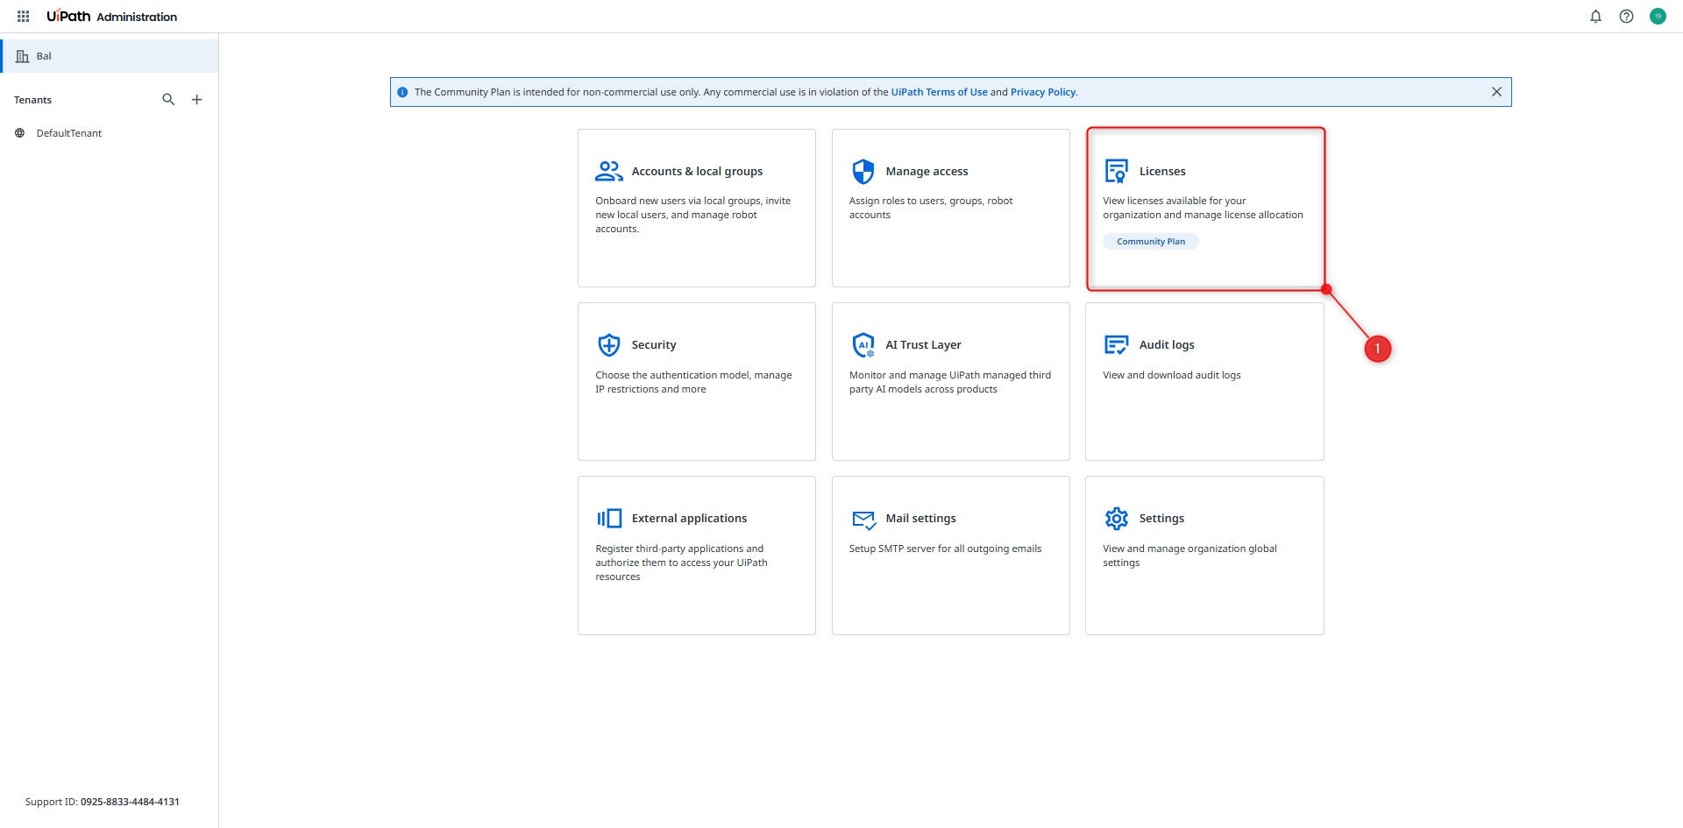This screenshot has width=1683, height=828.
Task: Click the AI Trust Layer icon
Action: 863,344
